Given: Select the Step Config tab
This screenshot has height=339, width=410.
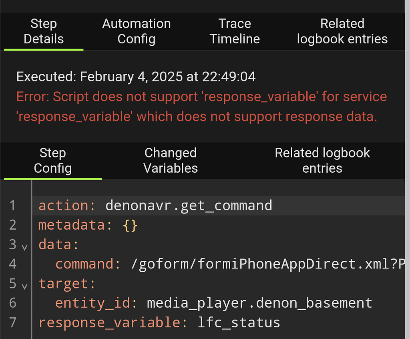Looking at the screenshot, I should click(52, 160).
